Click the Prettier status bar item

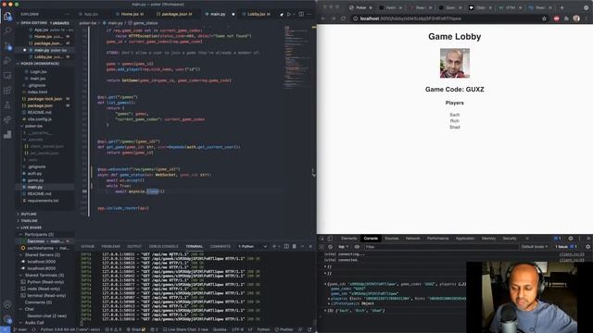coord(284,329)
